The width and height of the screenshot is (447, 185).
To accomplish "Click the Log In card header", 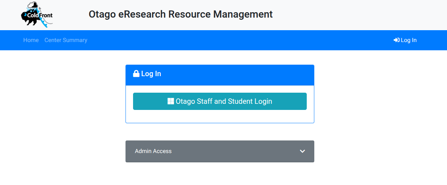I will pos(220,75).
